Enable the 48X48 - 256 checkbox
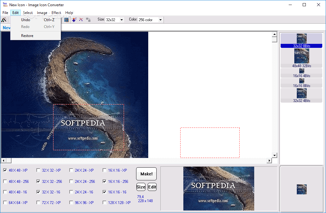Screen dimensions: 326x213 (5, 181)
